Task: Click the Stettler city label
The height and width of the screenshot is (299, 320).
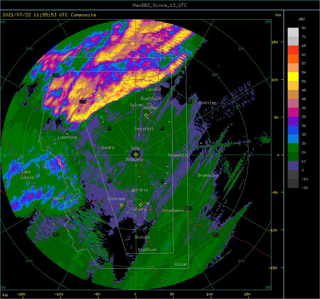Action: pyautogui.click(x=207, y=103)
